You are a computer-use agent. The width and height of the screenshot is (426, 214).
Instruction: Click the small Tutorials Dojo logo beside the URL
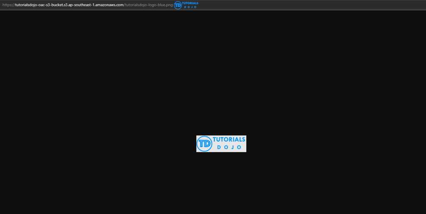pyautogui.click(x=186, y=5)
